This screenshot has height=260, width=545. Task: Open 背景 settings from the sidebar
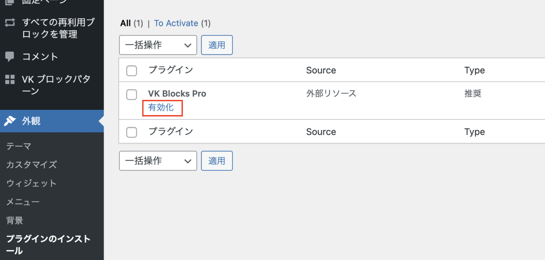click(x=14, y=220)
